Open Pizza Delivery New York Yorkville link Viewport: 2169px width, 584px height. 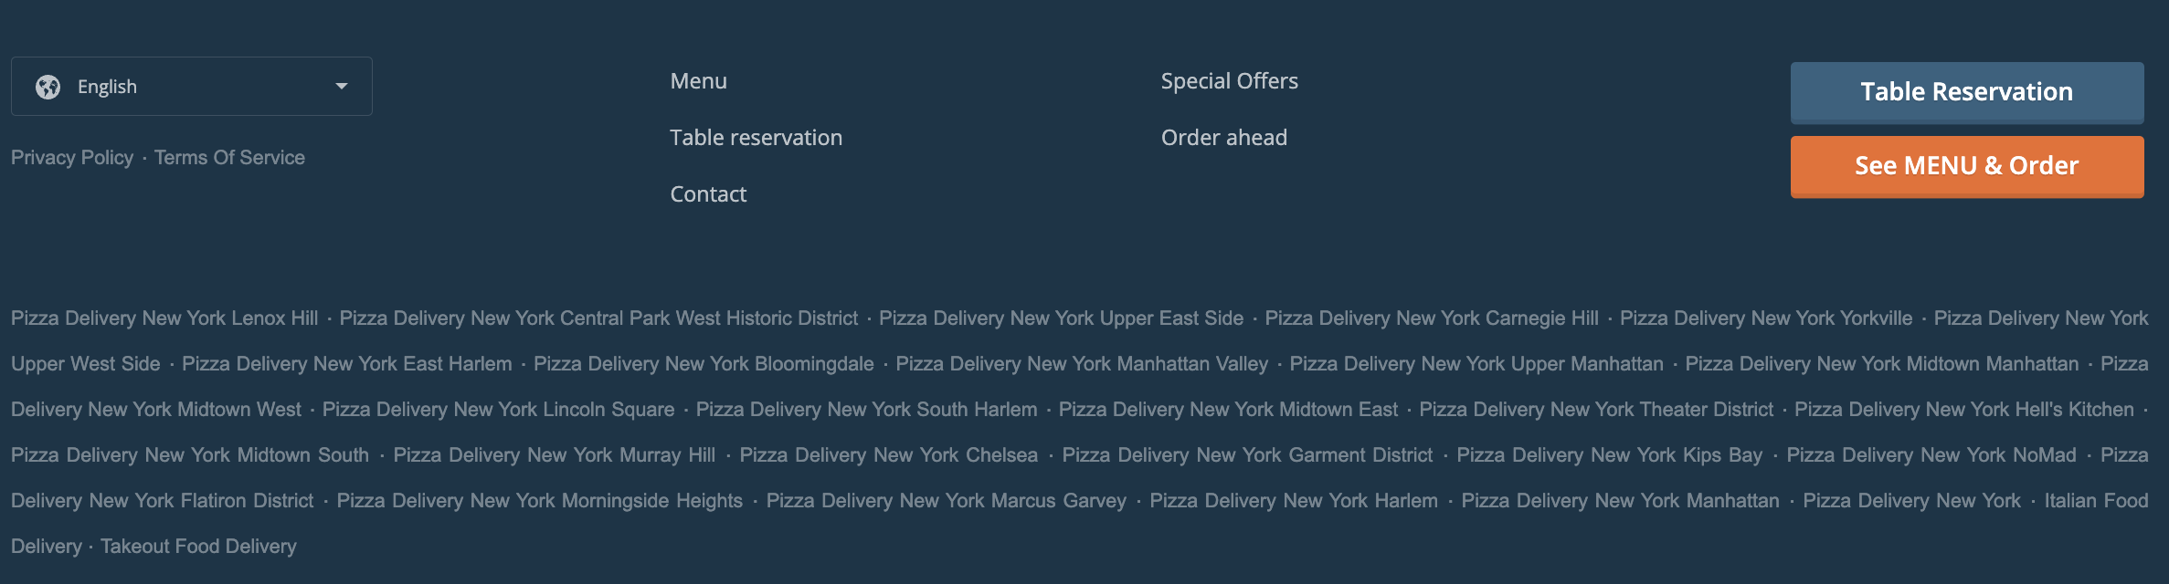point(1766,318)
